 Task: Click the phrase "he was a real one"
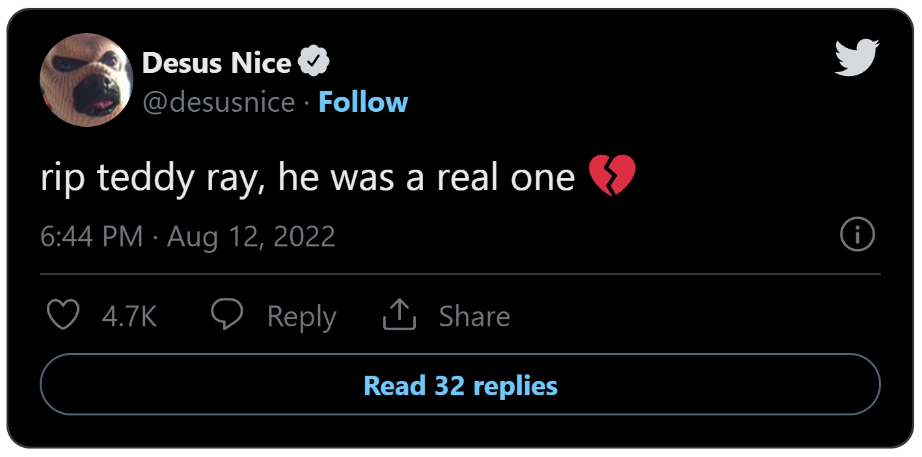click(x=427, y=177)
